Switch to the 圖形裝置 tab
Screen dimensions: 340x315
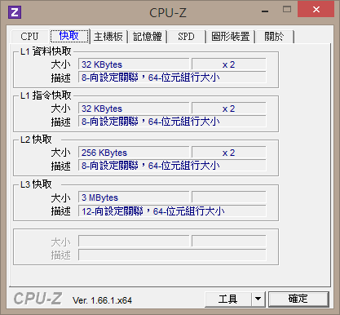click(x=230, y=37)
